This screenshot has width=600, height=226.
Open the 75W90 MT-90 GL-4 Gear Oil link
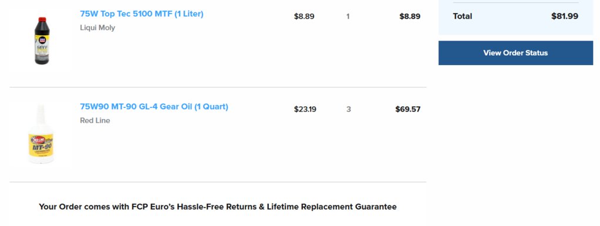[154, 107]
